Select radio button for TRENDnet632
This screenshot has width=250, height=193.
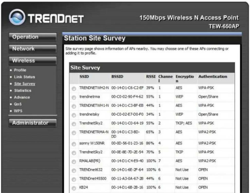(74, 170)
